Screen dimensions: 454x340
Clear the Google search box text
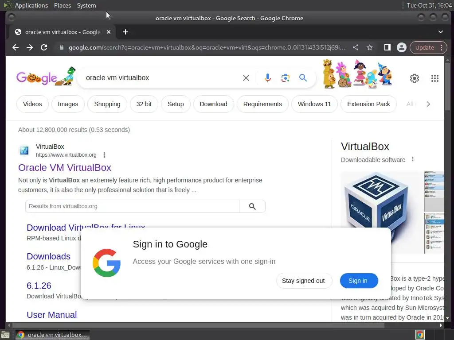246,78
